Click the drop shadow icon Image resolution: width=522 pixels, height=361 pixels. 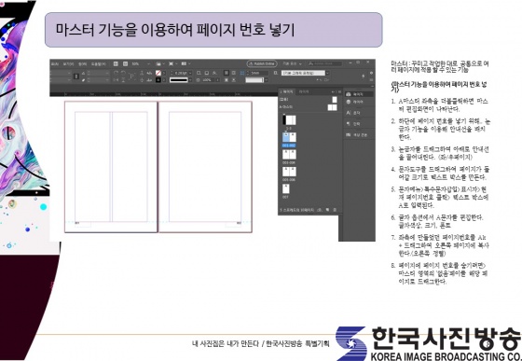tap(206, 73)
